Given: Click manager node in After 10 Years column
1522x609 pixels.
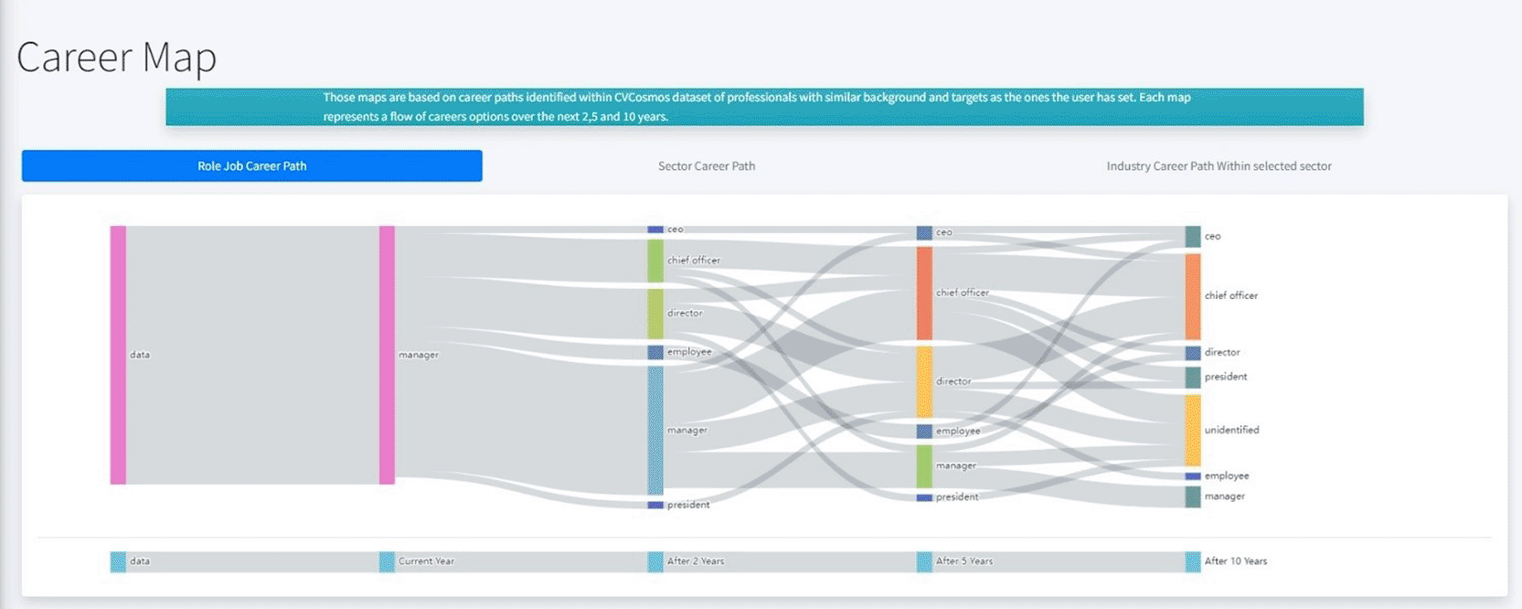Looking at the screenshot, I should 1193,497.
